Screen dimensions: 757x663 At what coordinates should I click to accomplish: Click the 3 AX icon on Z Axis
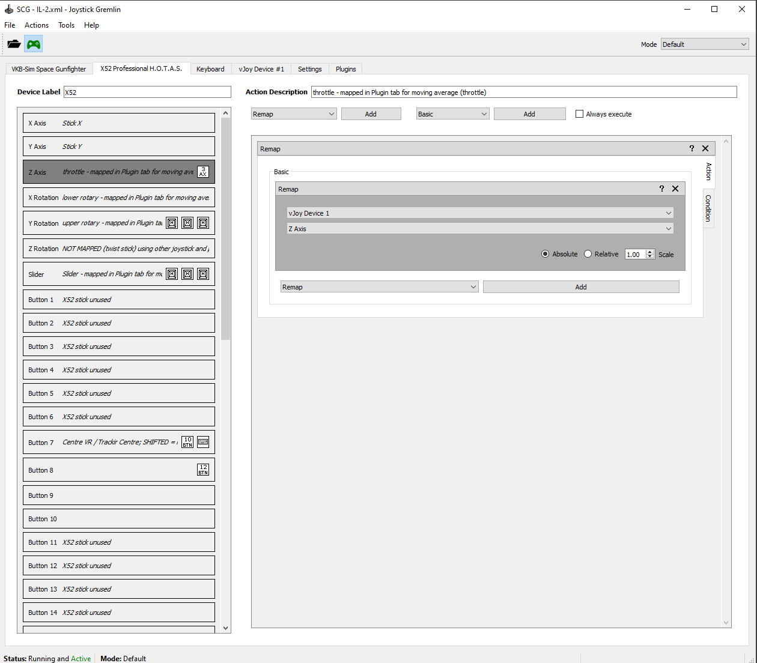[203, 172]
